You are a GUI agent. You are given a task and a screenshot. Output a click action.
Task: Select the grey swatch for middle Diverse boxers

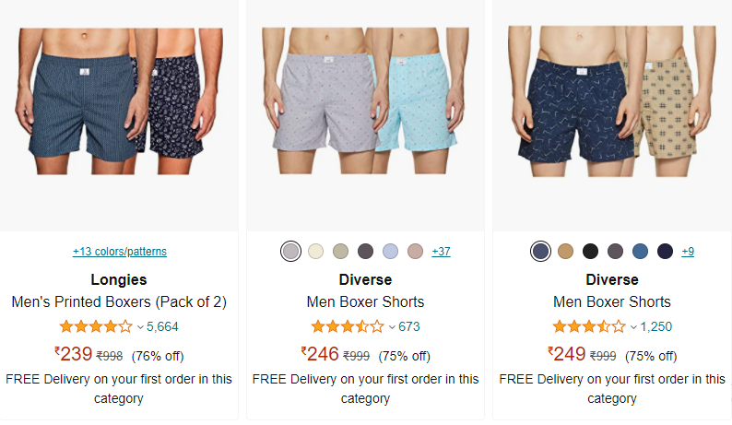click(x=290, y=252)
